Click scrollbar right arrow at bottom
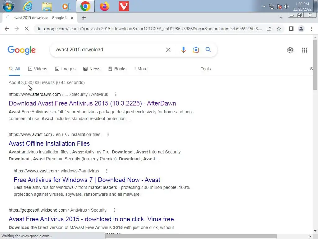This screenshot has width=318, height=239. (x=310, y=237)
